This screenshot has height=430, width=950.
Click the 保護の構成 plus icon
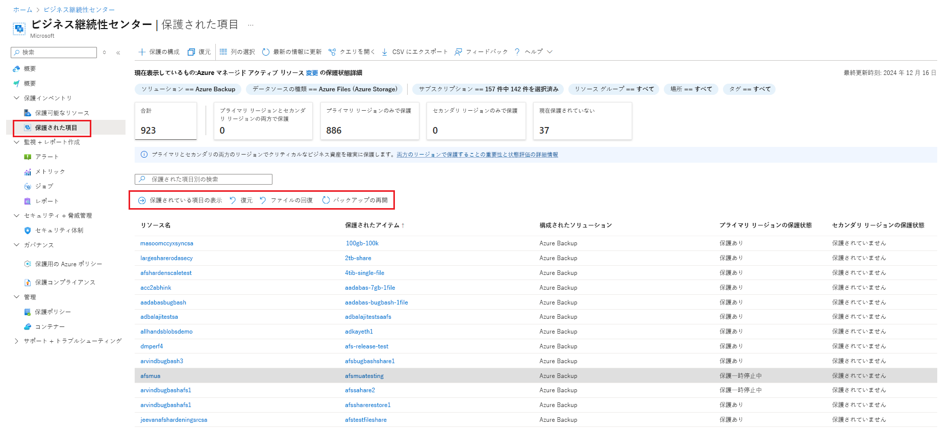tap(142, 52)
